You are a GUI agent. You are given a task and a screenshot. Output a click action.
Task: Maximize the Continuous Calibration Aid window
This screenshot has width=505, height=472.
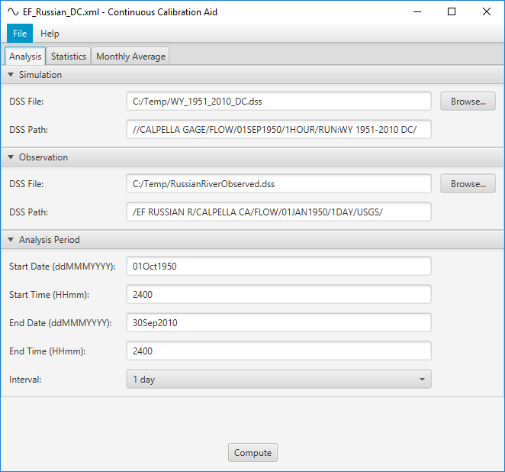[452, 12]
